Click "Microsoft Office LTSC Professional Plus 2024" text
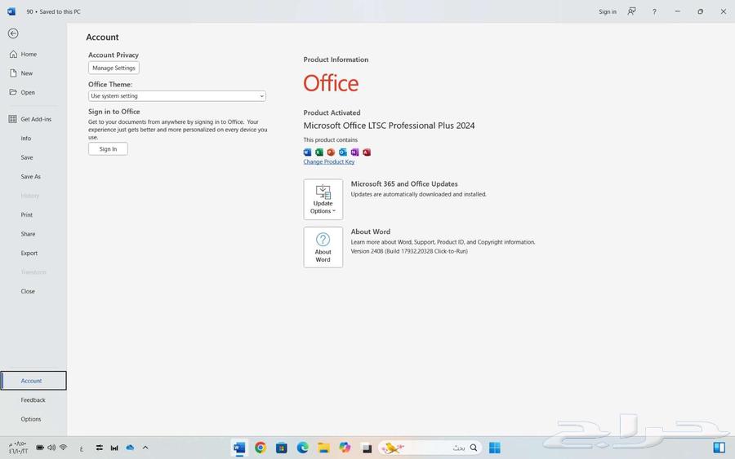The width and height of the screenshot is (735, 459). [389, 126]
